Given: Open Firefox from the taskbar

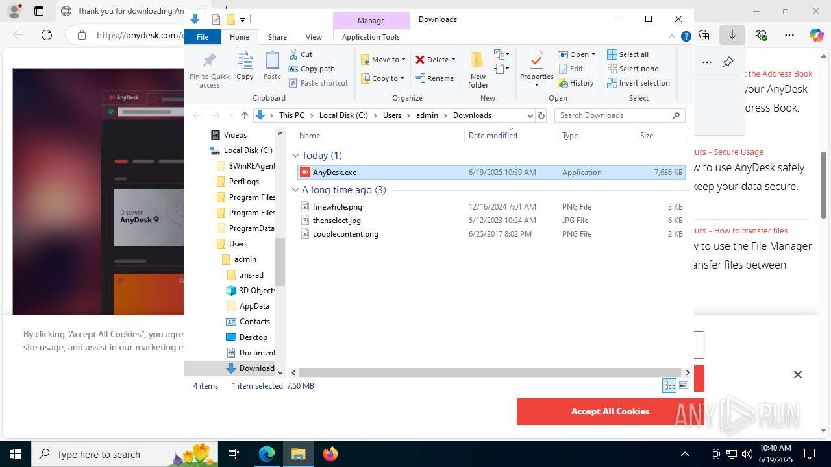Looking at the screenshot, I should pyautogui.click(x=330, y=454).
